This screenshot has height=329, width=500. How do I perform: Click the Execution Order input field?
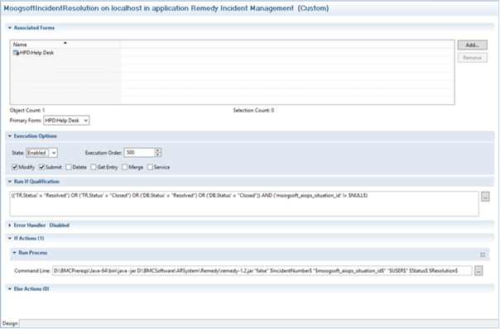[139, 153]
